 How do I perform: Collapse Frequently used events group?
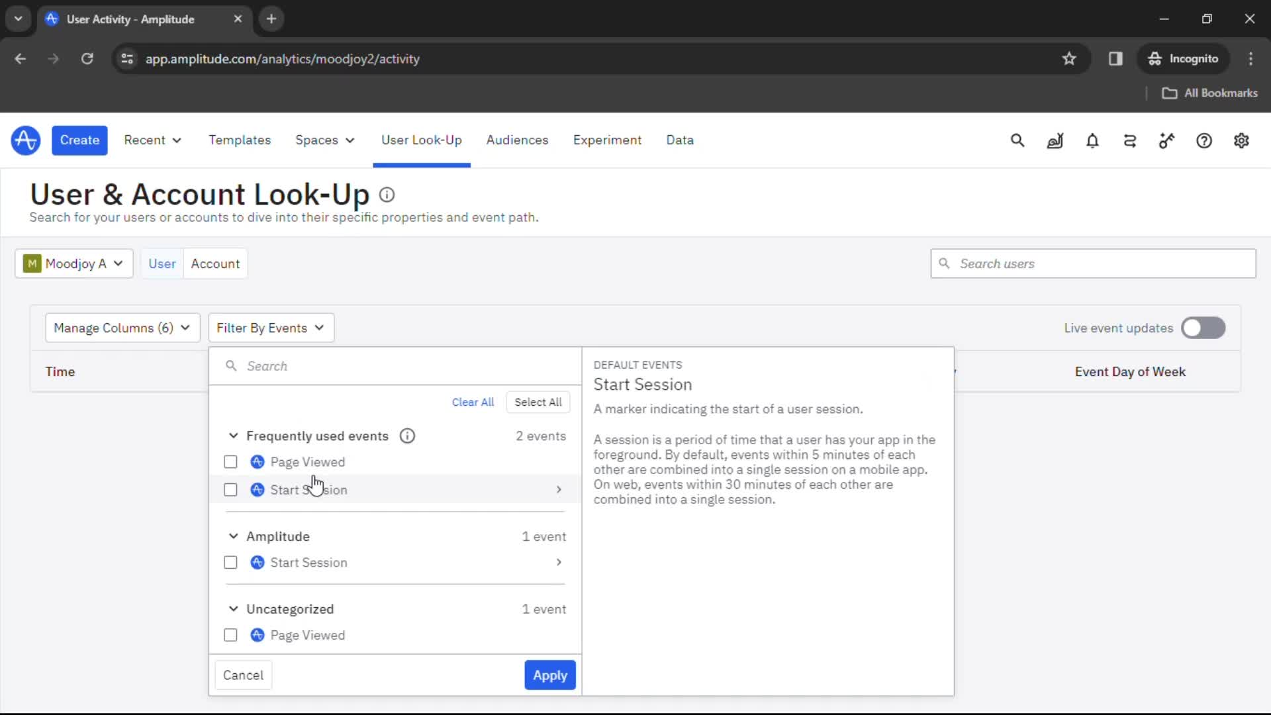pyautogui.click(x=233, y=436)
